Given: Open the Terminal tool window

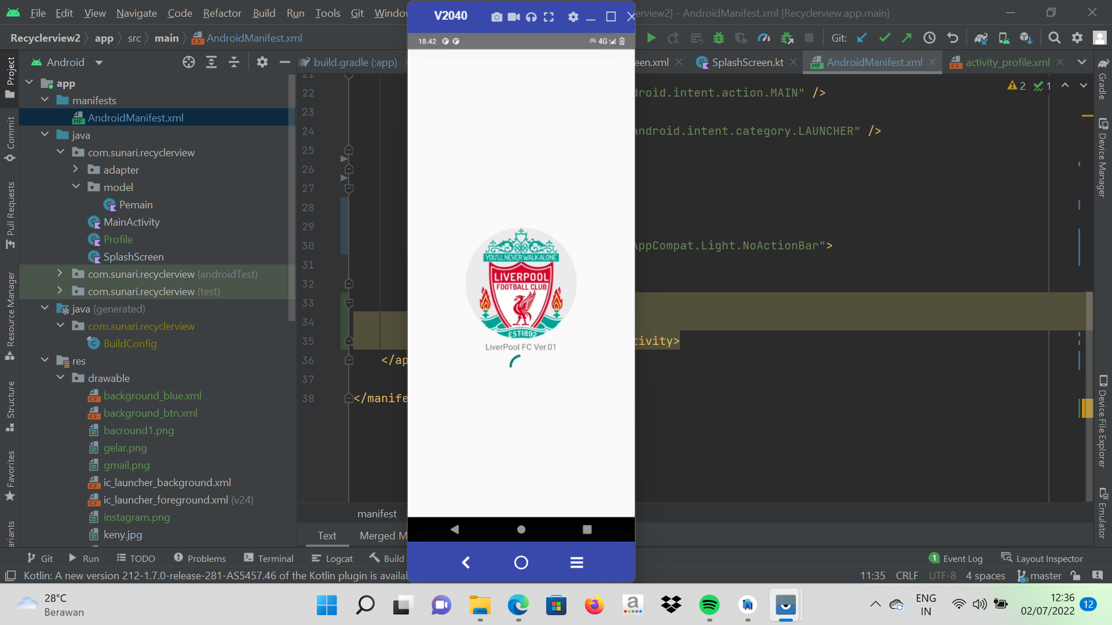Looking at the screenshot, I should coord(269,558).
